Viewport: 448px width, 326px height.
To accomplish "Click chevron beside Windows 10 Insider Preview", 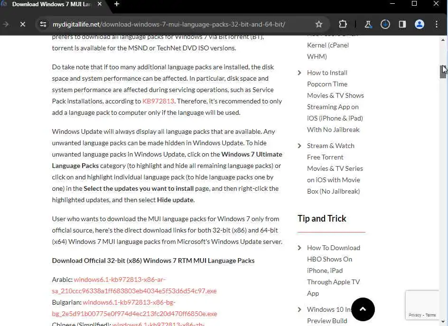I will pos(299,309).
